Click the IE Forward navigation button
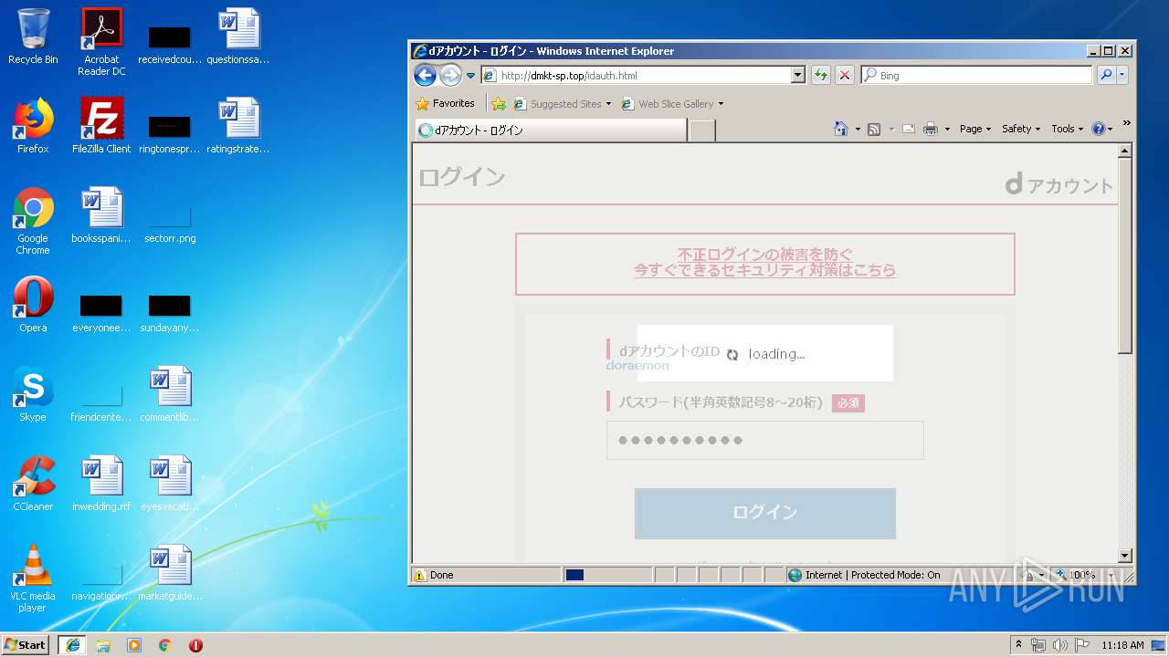 [450, 75]
